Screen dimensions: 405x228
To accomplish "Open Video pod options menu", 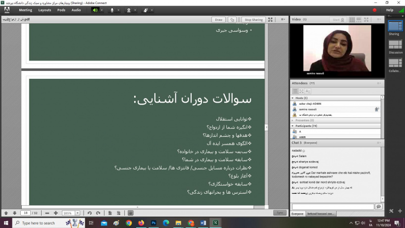I will [379, 19].
